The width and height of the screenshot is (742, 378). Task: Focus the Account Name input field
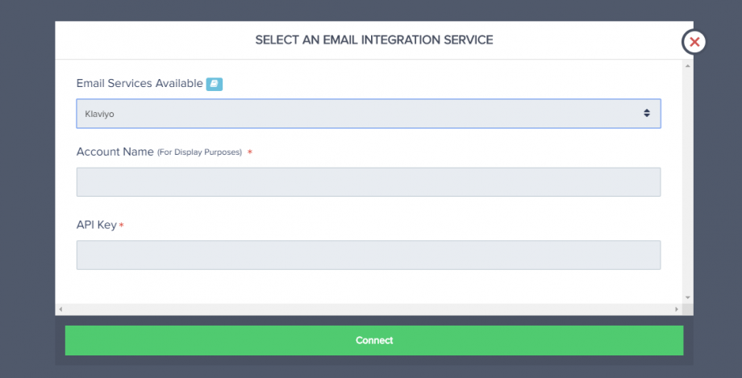pos(368,182)
